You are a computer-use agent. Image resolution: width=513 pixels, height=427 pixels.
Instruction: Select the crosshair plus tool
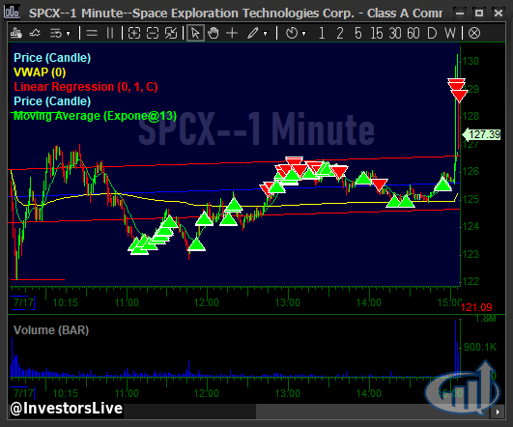(232, 34)
